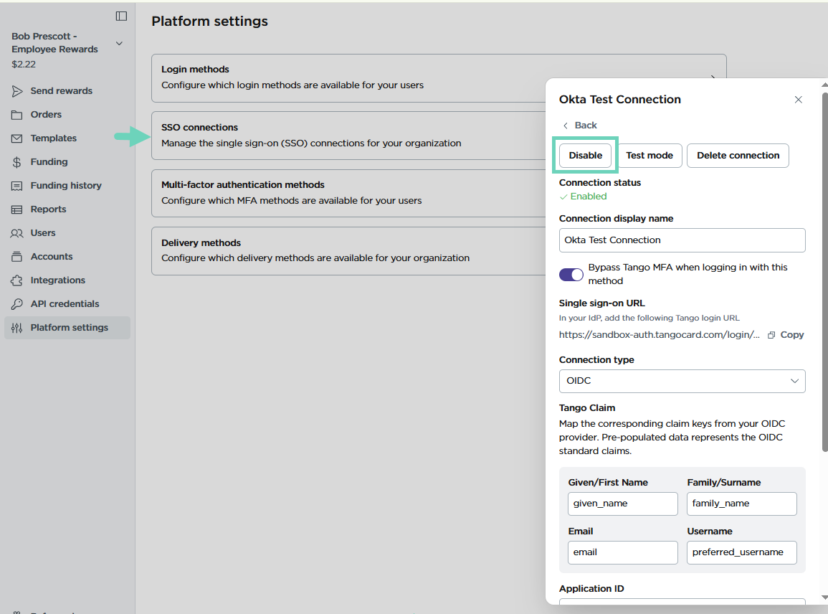Click the Send rewards paper plane icon
The image size is (828, 614).
[x=17, y=91]
